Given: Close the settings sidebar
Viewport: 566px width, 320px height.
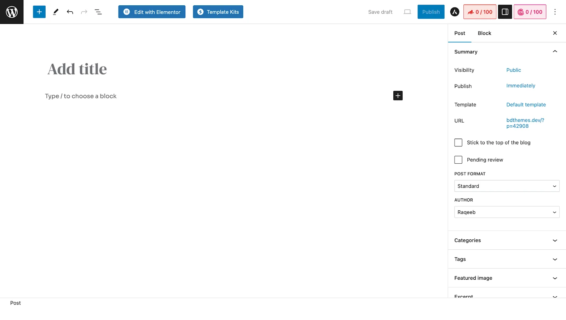Looking at the screenshot, I should click(x=555, y=33).
